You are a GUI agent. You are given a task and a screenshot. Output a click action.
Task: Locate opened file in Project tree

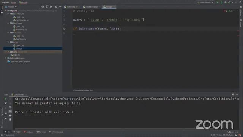pos(43,7)
